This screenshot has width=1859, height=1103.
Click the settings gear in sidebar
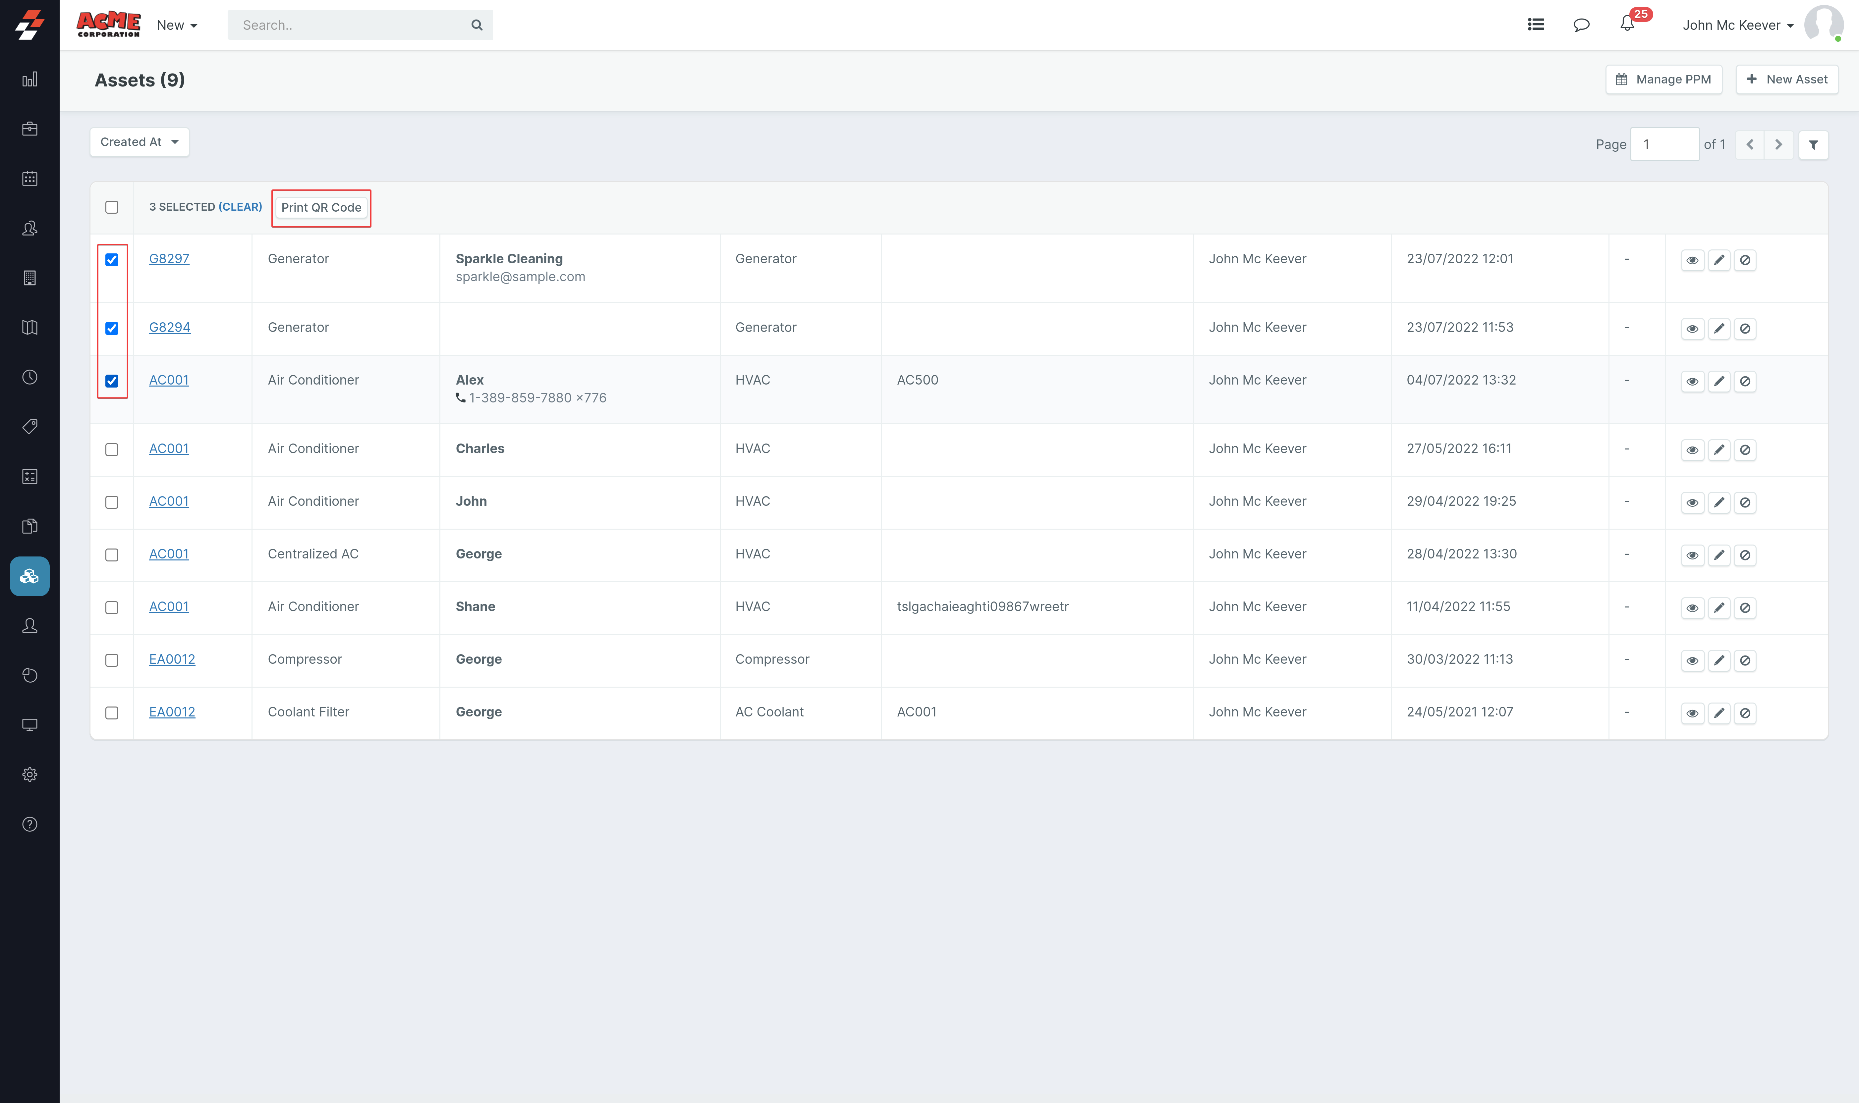30,774
